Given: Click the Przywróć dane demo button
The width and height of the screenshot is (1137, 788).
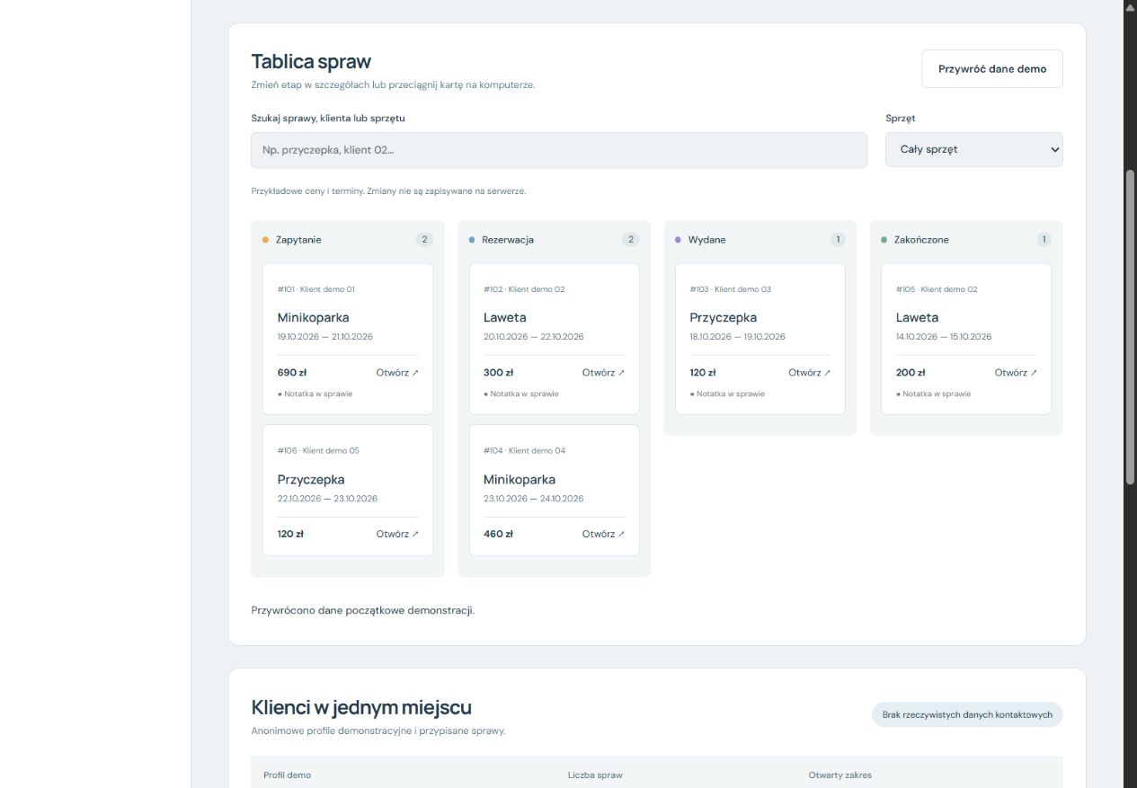Looking at the screenshot, I should (991, 68).
